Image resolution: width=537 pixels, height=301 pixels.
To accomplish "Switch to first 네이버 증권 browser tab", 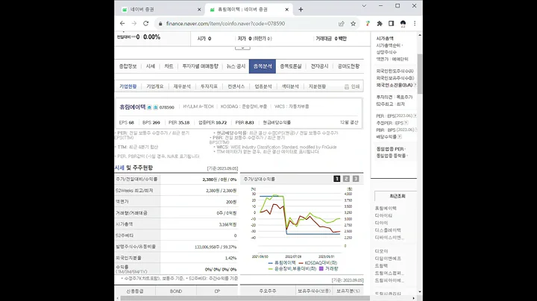I will [161, 10].
